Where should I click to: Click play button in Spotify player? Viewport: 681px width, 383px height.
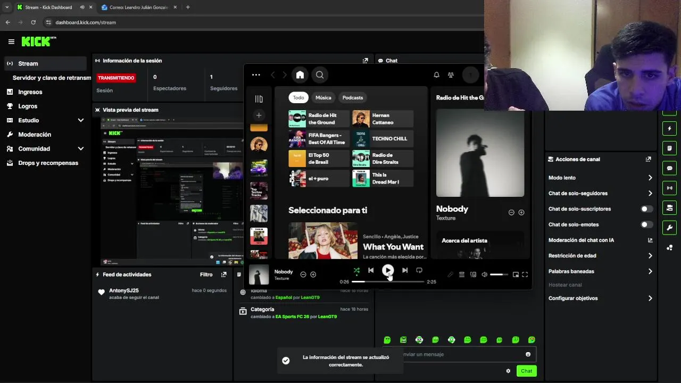pyautogui.click(x=388, y=270)
